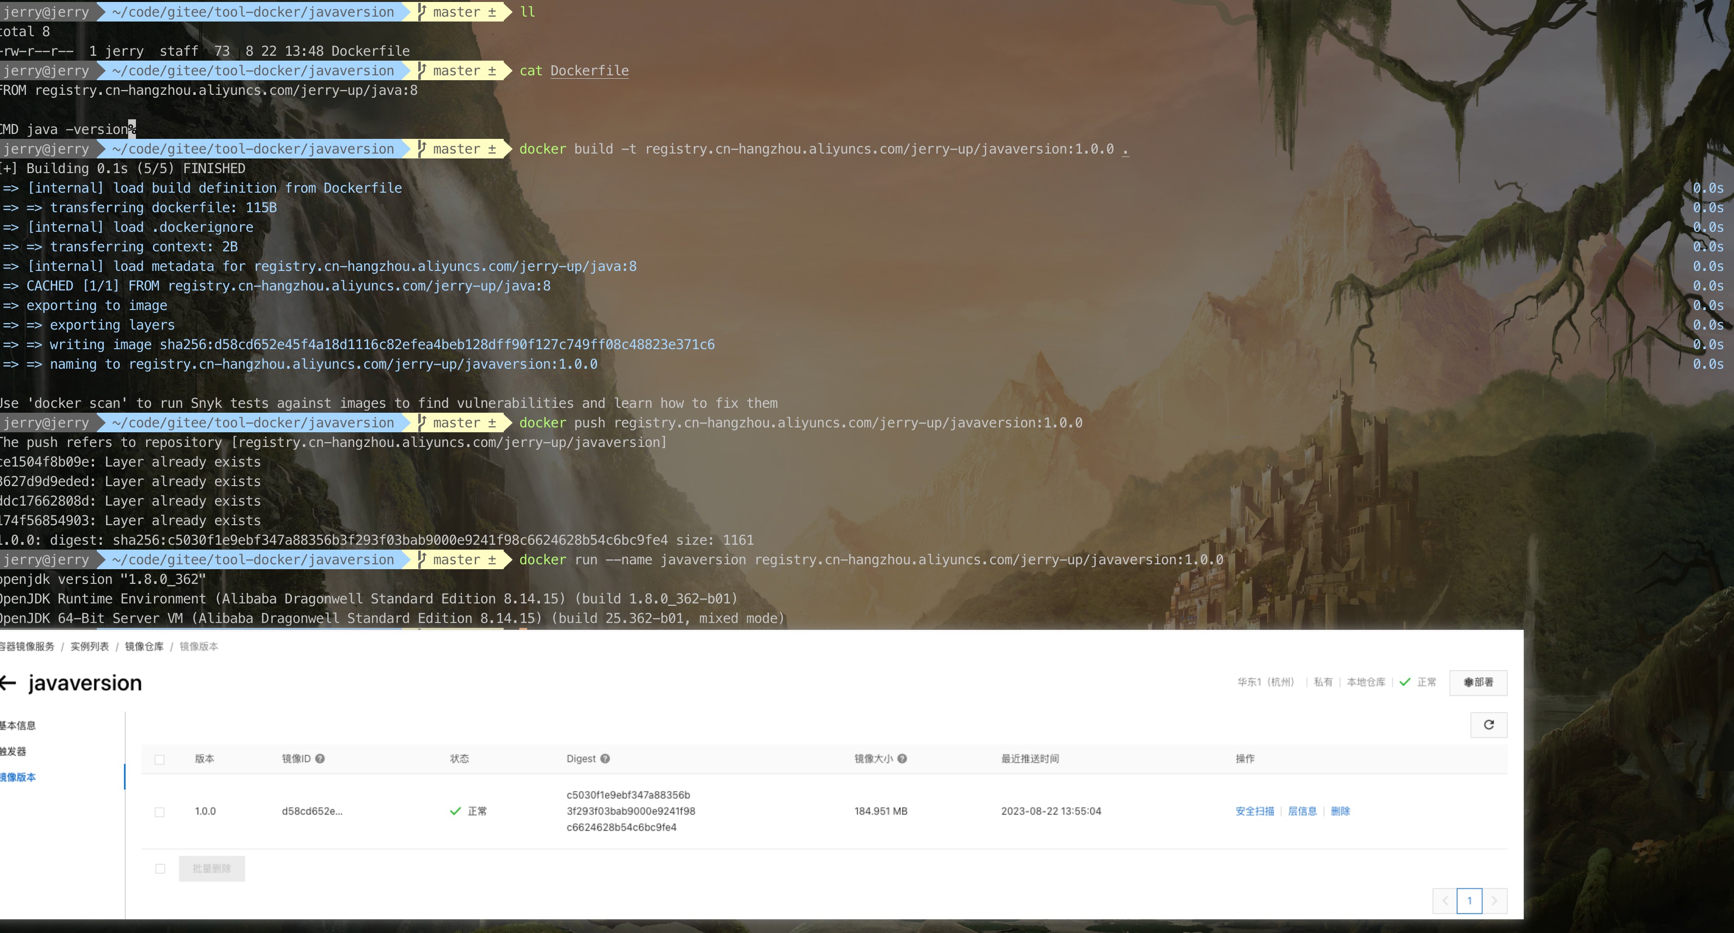Click the help icon next to 镜像大小
Viewport: 1734px width, 933px height.
click(902, 758)
